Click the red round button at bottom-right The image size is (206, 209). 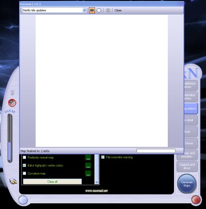(x=196, y=200)
